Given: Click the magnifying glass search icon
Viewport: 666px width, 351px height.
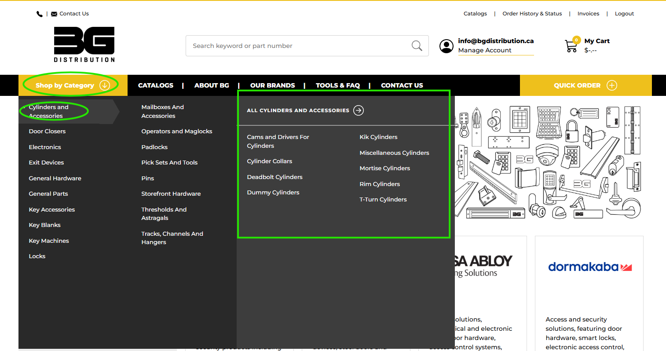Looking at the screenshot, I should (417, 46).
